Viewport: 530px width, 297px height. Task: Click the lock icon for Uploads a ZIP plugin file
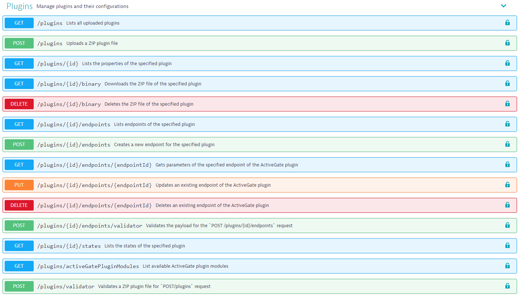click(x=508, y=43)
